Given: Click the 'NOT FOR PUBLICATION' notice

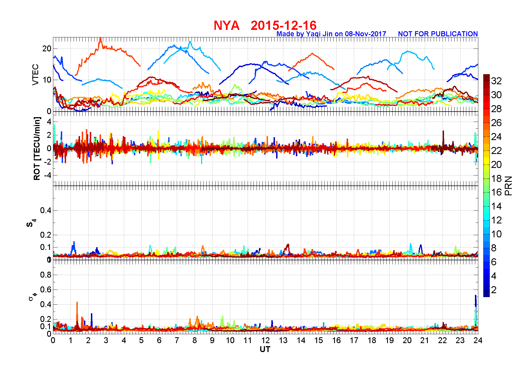Looking at the screenshot, I should 438,34.
